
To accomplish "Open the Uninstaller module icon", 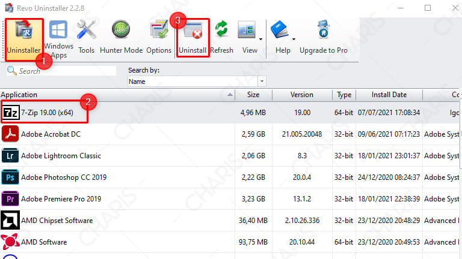I will (x=23, y=30).
